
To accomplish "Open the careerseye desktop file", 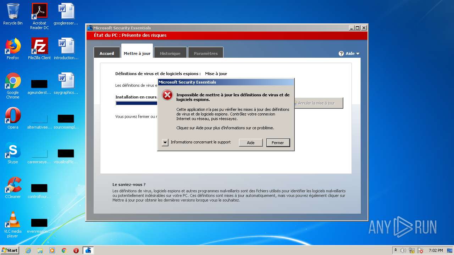I will point(39,157).
